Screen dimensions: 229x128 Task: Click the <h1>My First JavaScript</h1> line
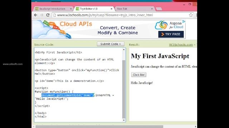coord(58,52)
